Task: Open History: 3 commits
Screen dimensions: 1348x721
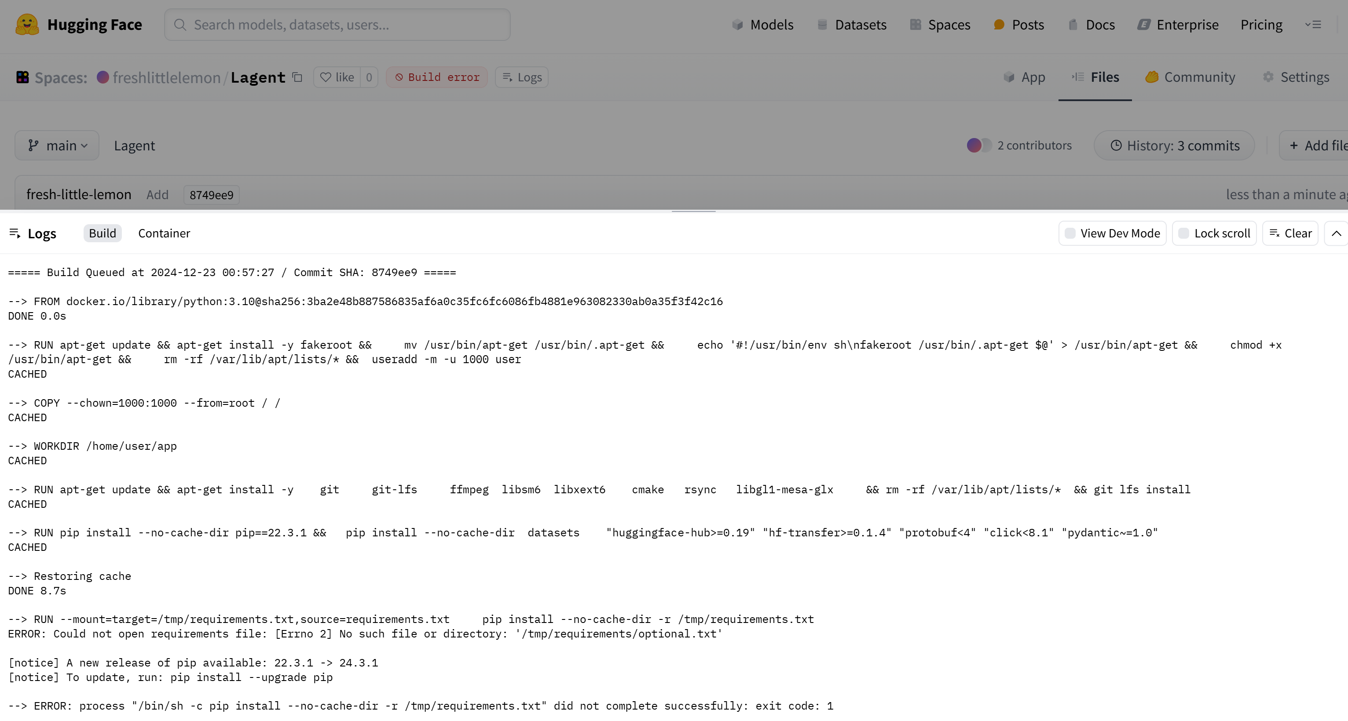Action: click(x=1174, y=146)
